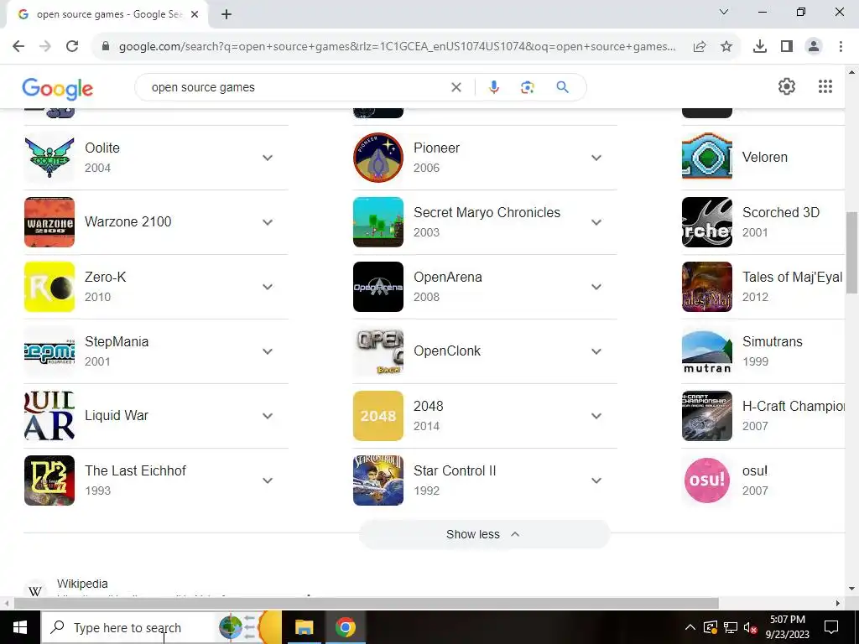The height and width of the screenshot is (644, 859).
Task: Open Google Lens image search
Action: [527, 87]
